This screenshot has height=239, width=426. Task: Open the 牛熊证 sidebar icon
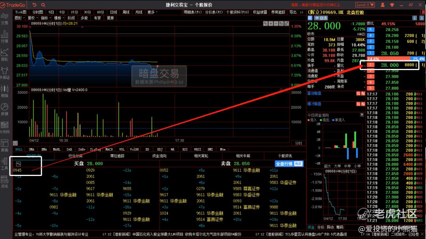(5, 73)
